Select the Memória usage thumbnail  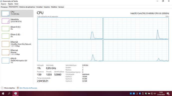tap(5, 21)
